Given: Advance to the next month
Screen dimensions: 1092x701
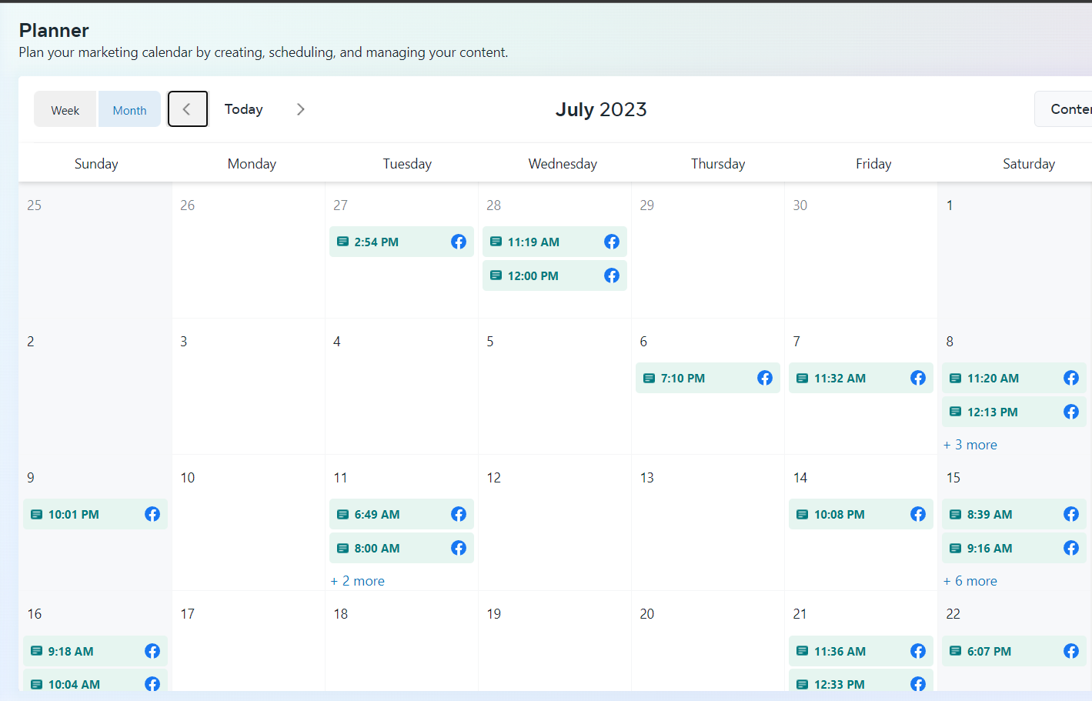Looking at the screenshot, I should point(301,109).
